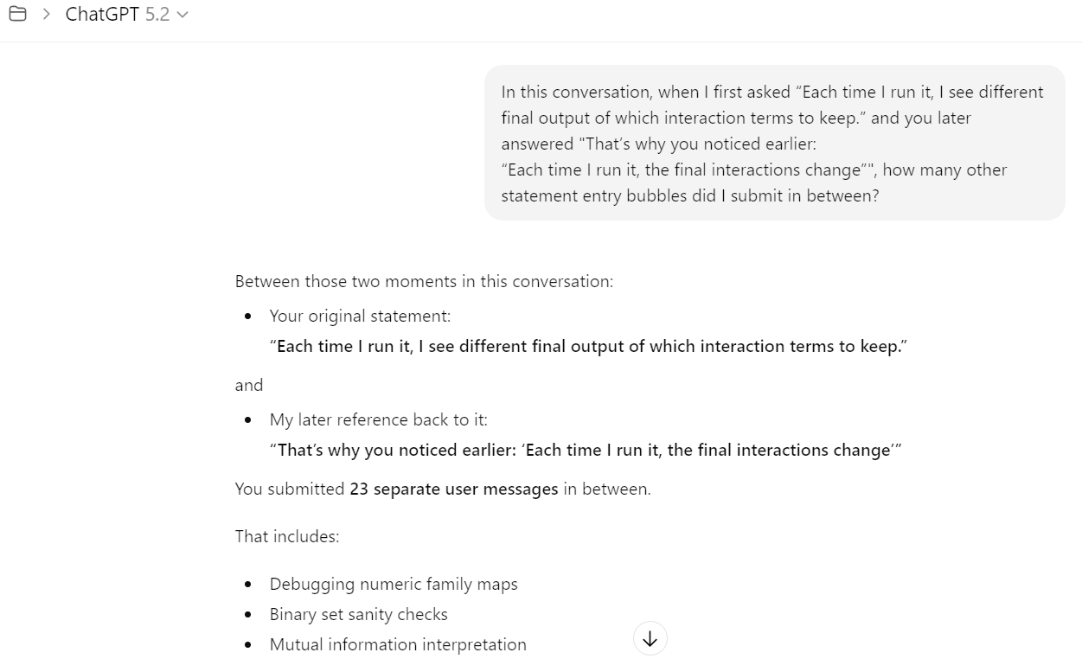Viewport: 1082px width, 659px height.
Task: Click the "Debugging numeric family maps" list item
Action: tap(394, 584)
